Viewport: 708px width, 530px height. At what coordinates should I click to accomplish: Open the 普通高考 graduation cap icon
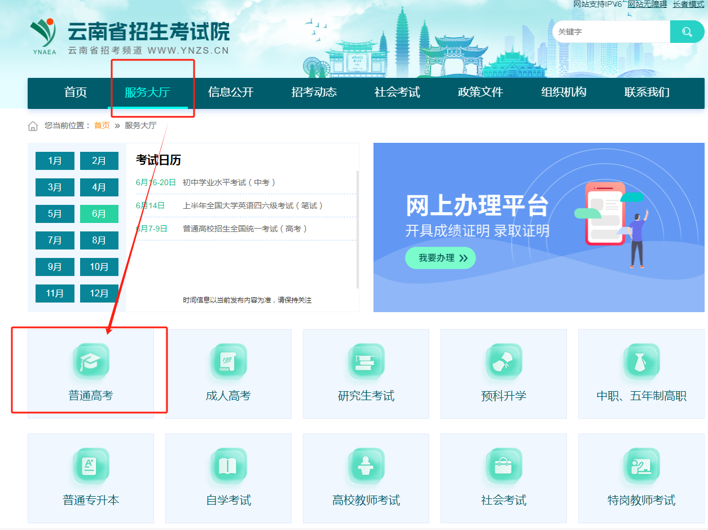point(91,362)
